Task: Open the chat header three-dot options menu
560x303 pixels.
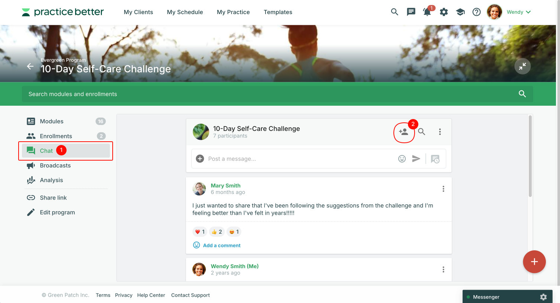Action: click(x=440, y=132)
